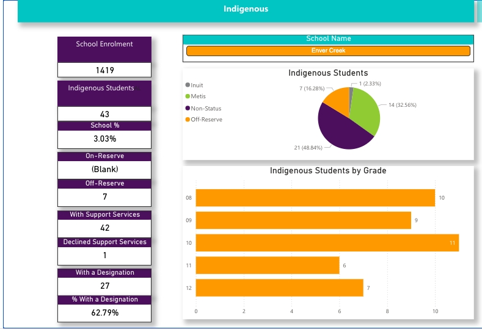Click the % With a Designation value
This screenshot has width=482, height=329.
pyautogui.click(x=104, y=313)
